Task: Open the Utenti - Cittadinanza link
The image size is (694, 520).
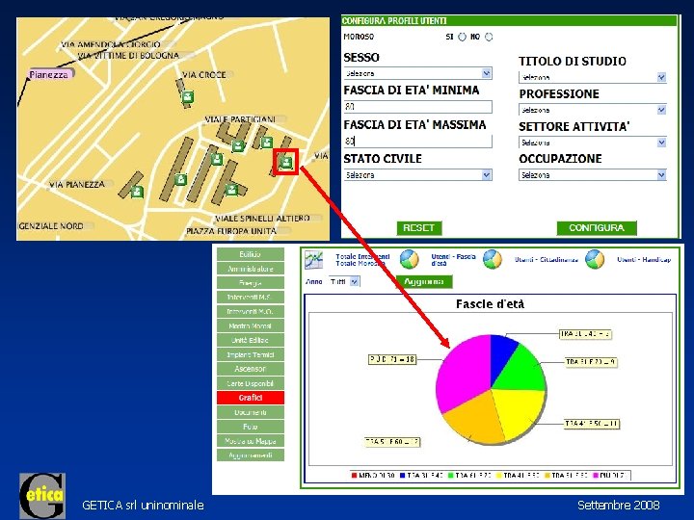Action: pos(547,260)
